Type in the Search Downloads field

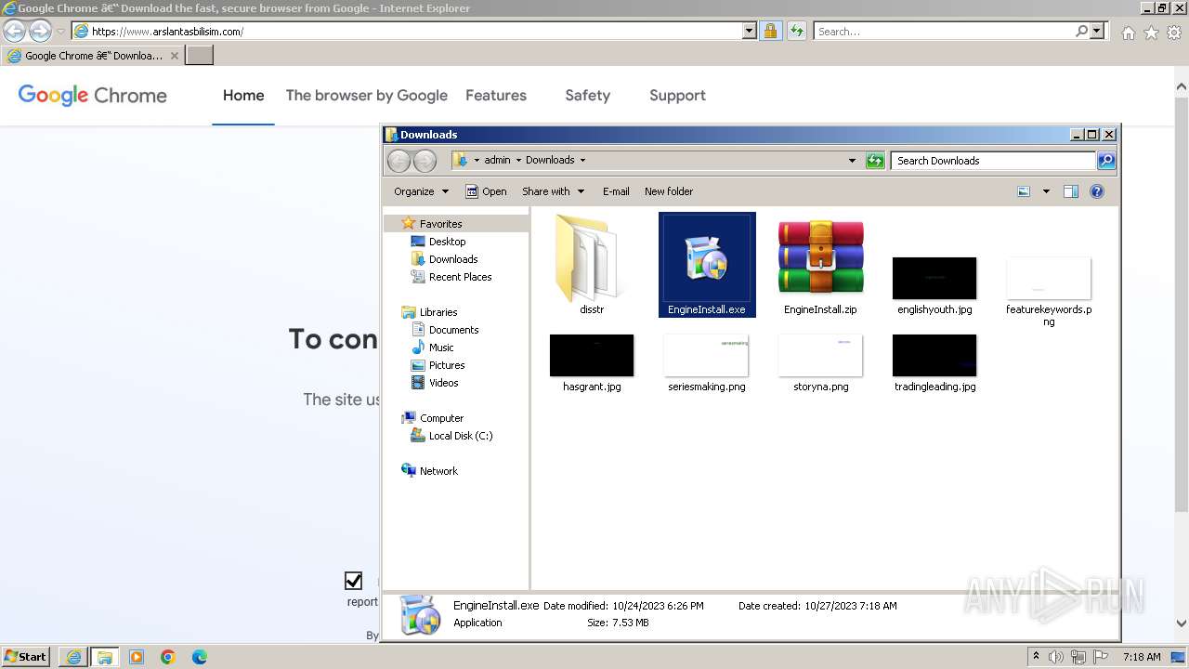pos(992,161)
